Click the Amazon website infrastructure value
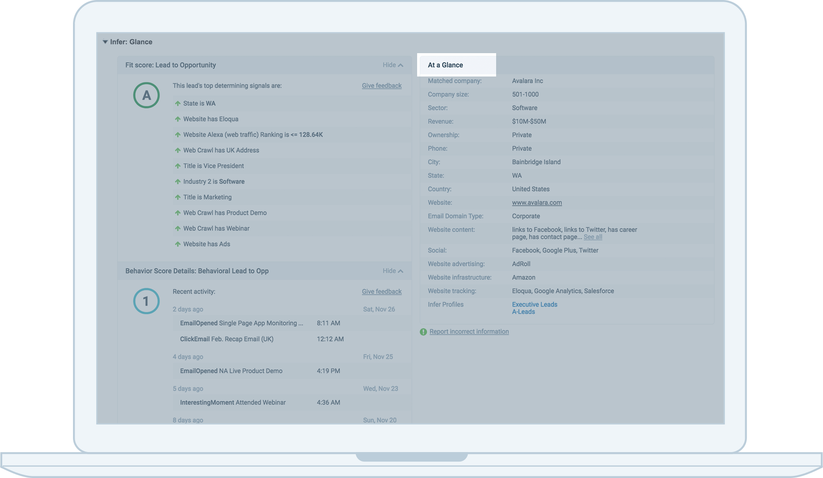 pos(523,277)
